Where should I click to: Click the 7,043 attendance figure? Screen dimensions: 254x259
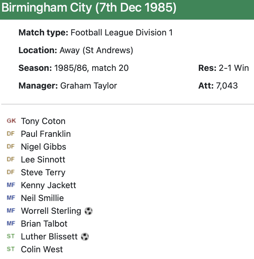[227, 86]
